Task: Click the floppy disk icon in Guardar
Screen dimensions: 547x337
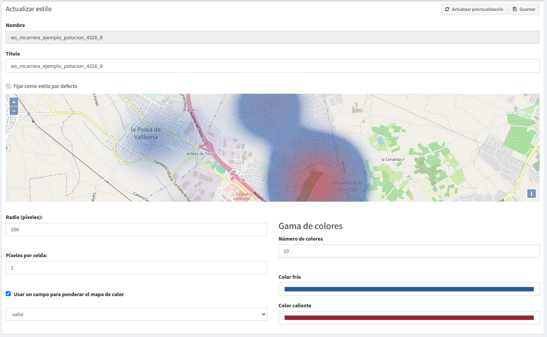Action: (x=515, y=9)
